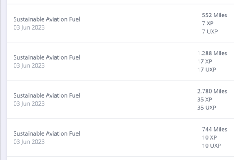Click the 03 Jun 2023 date of the 552 Miles entry
Screen dimensions: 245x160
(29, 27)
